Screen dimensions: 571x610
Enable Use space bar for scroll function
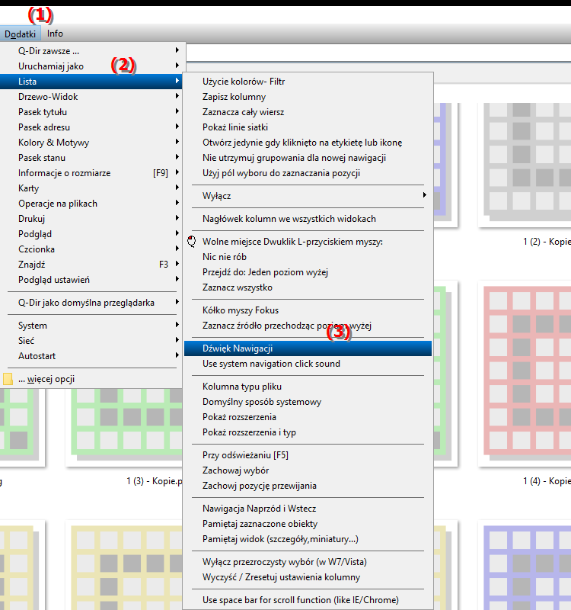tap(308, 600)
